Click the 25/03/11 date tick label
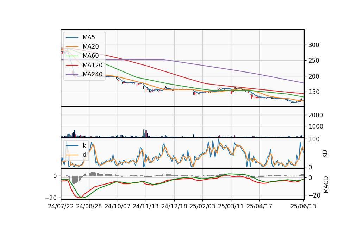The width and height of the screenshot is (338, 243). point(231,206)
